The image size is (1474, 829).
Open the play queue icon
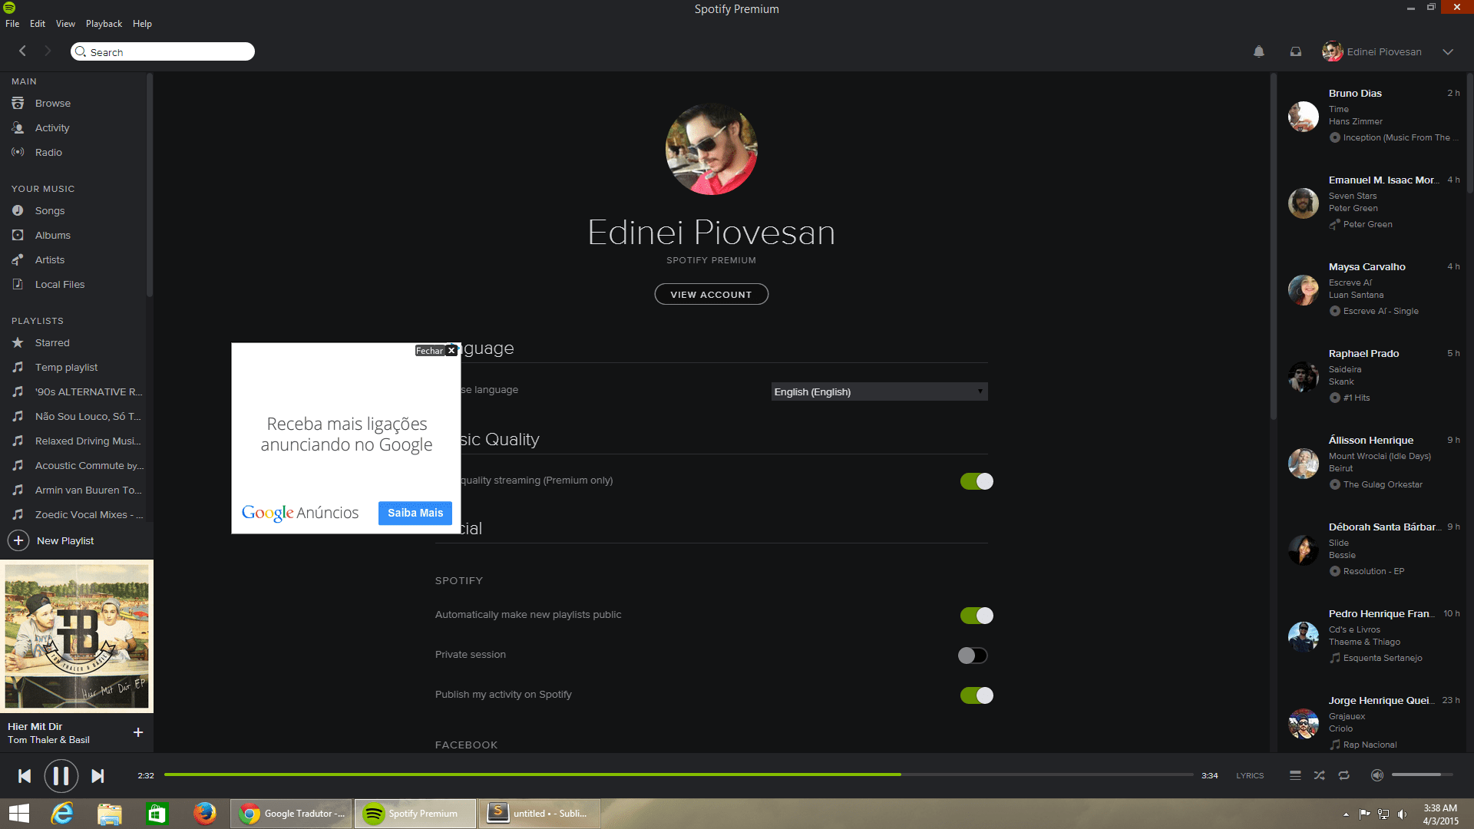1295,775
